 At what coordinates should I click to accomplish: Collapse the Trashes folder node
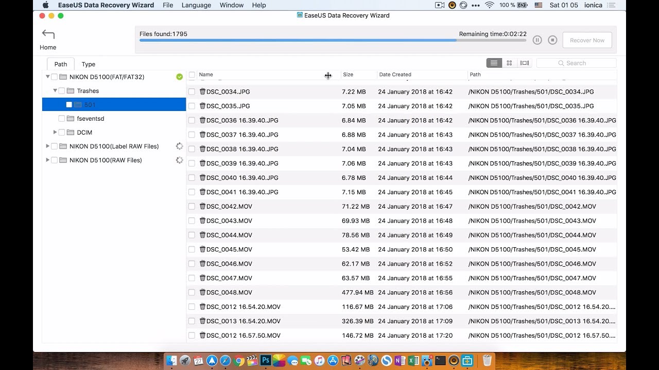pos(55,90)
